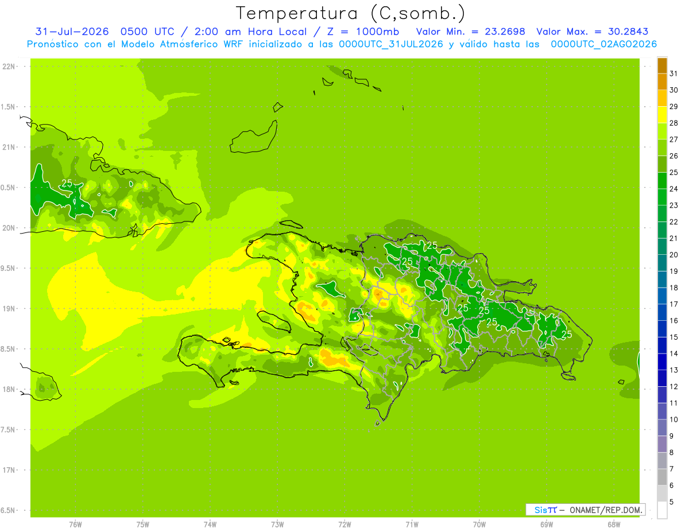This screenshot has height=532, width=689.
Task: Click the white 5 colorbar segment
Action: [662, 510]
